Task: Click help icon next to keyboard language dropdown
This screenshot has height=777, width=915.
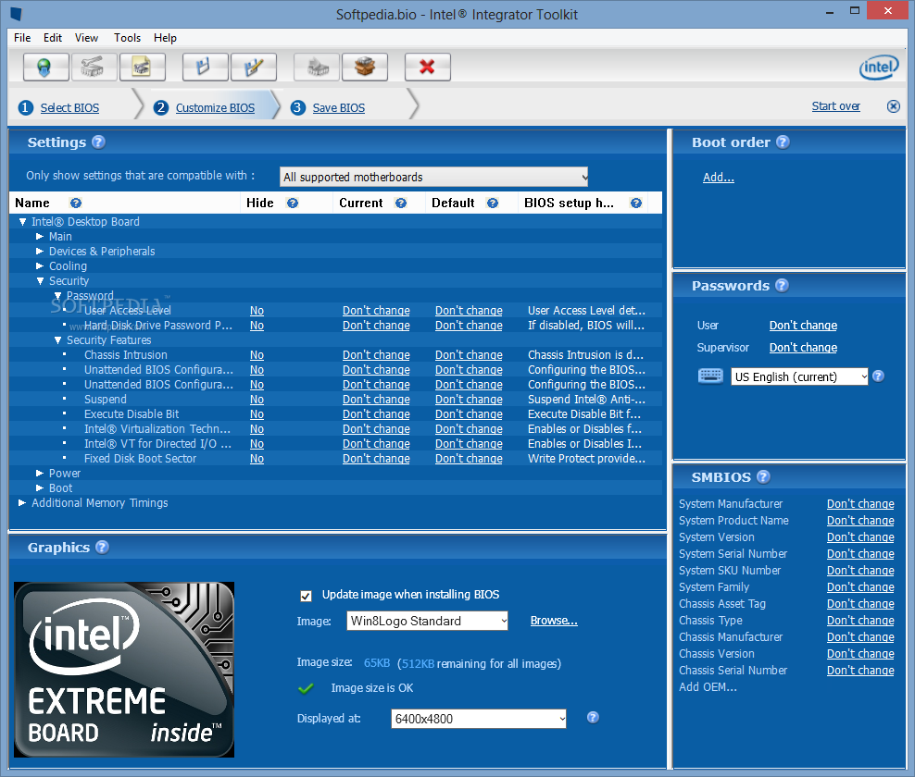Action: click(x=878, y=376)
